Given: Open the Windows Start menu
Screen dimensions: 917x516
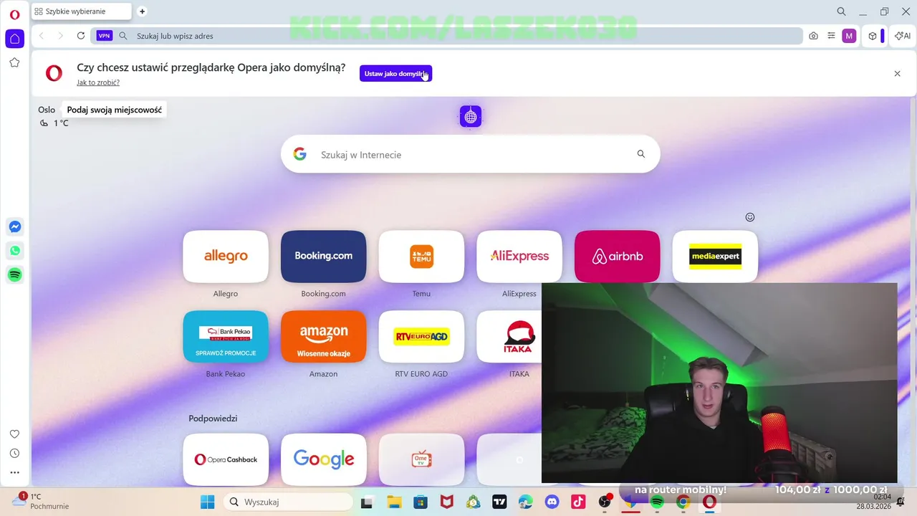Looking at the screenshot, I should 207,502.
